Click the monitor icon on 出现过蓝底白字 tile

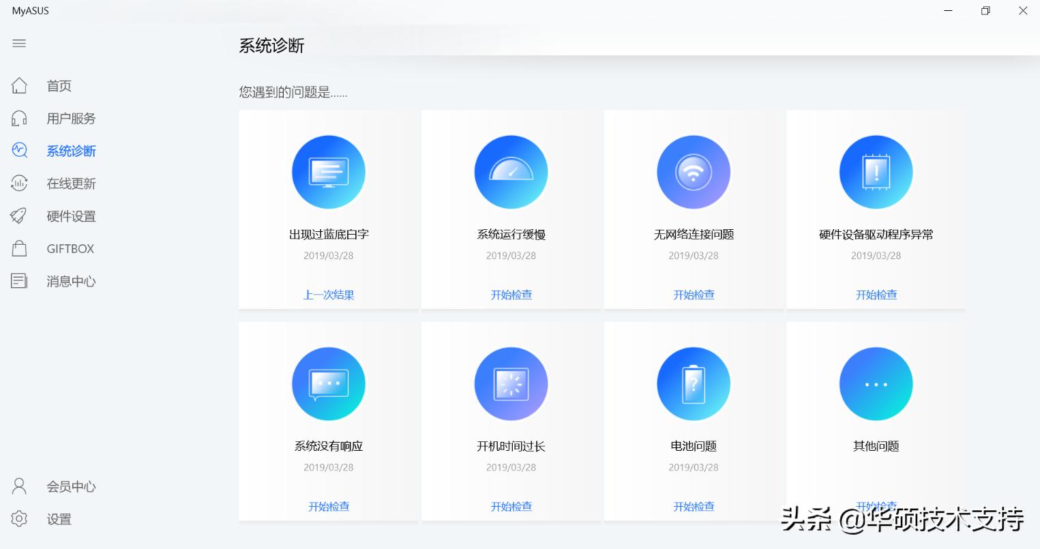(x=329, y=172)
